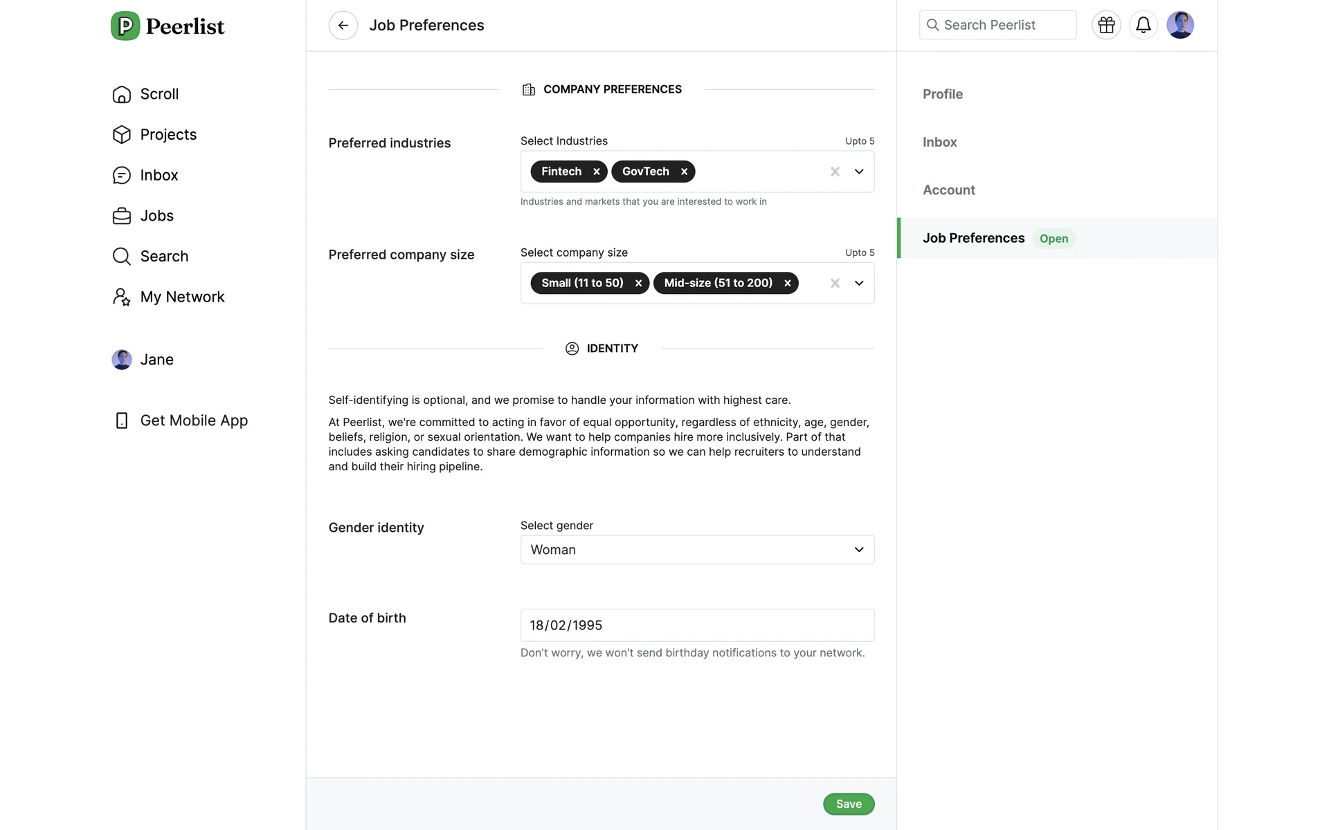Click the date of birth field
Image resolution: width=1329 pixels, height=830 pixels.
tap(696, 625)
